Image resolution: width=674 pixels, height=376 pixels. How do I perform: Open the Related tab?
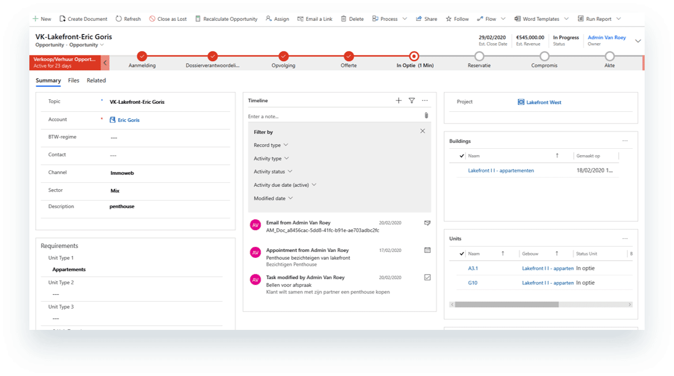pyautogui.click(x=96, y=81)
